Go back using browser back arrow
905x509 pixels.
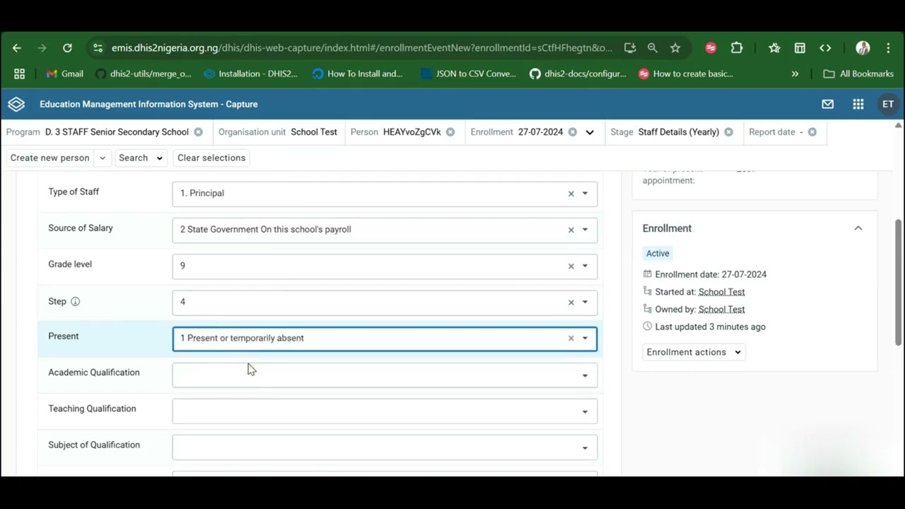pyautogui.click(x=17, y=48)
